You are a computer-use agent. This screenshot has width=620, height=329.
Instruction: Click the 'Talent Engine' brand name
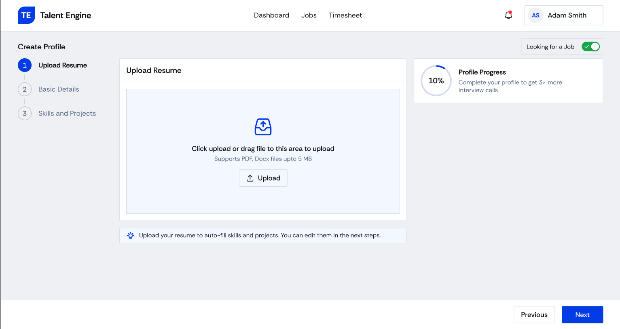coord(66,15)
